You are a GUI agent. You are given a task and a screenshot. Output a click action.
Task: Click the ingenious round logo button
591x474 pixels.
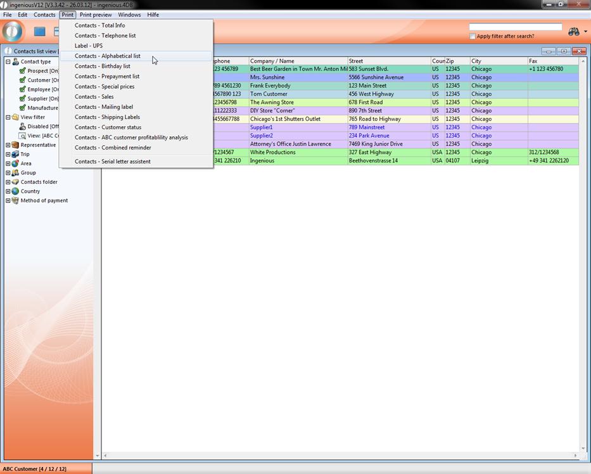(13, 31)
